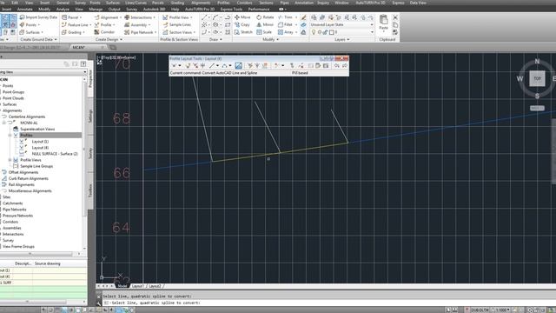Image resolution: width=556 pixels, height=313 pixels.
Task: Click the Corridor ribbon tool
Action: (104, 32)
